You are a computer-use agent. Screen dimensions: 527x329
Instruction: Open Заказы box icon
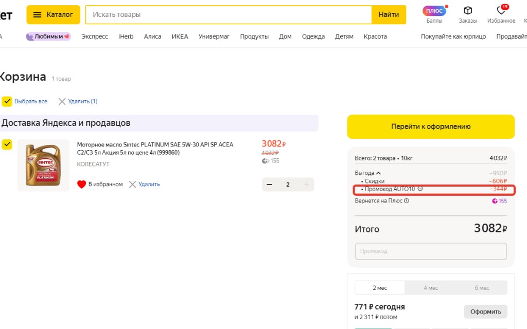tap(467, 11)
